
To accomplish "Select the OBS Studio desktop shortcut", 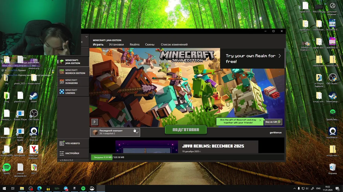I will pos(34,115).
